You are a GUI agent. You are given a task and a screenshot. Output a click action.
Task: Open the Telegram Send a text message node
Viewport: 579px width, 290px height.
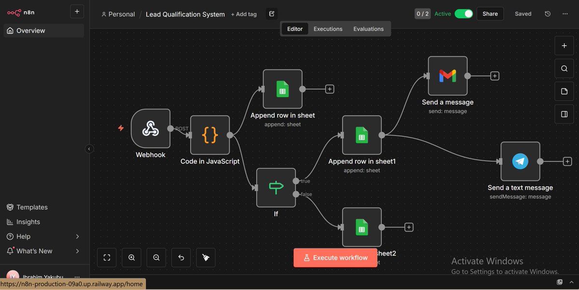[x=520, y=162]
